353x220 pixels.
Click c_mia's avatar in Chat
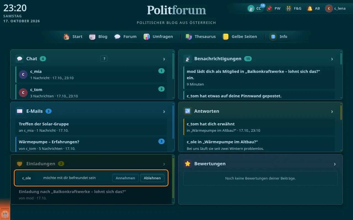point(23,75)
